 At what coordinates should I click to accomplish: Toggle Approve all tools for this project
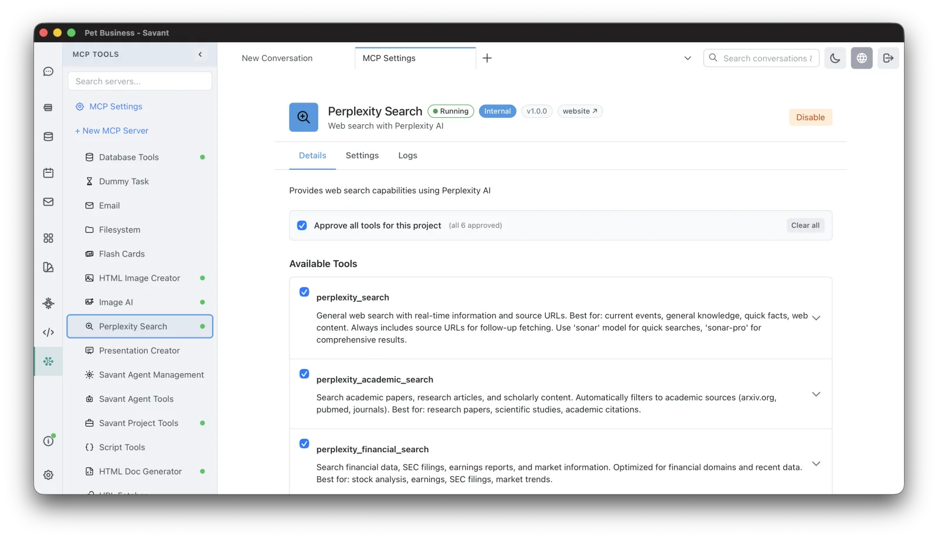(302, 226)
